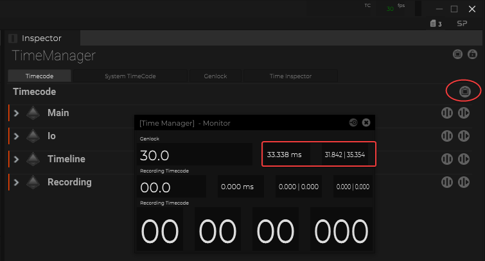The height and width of the screenshot is (261, 485).
Task: Click the TC label in title bar
Action: click(367, 6)
